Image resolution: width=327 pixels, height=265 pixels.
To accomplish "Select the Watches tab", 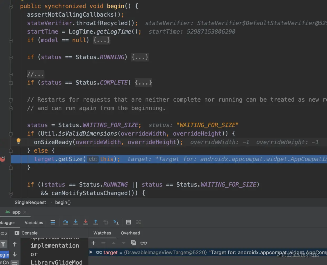I will point(102,233).
